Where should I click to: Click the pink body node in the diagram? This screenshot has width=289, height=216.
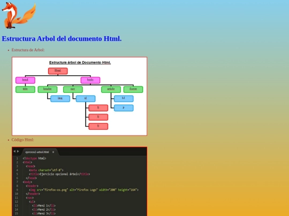pos(90,80)
